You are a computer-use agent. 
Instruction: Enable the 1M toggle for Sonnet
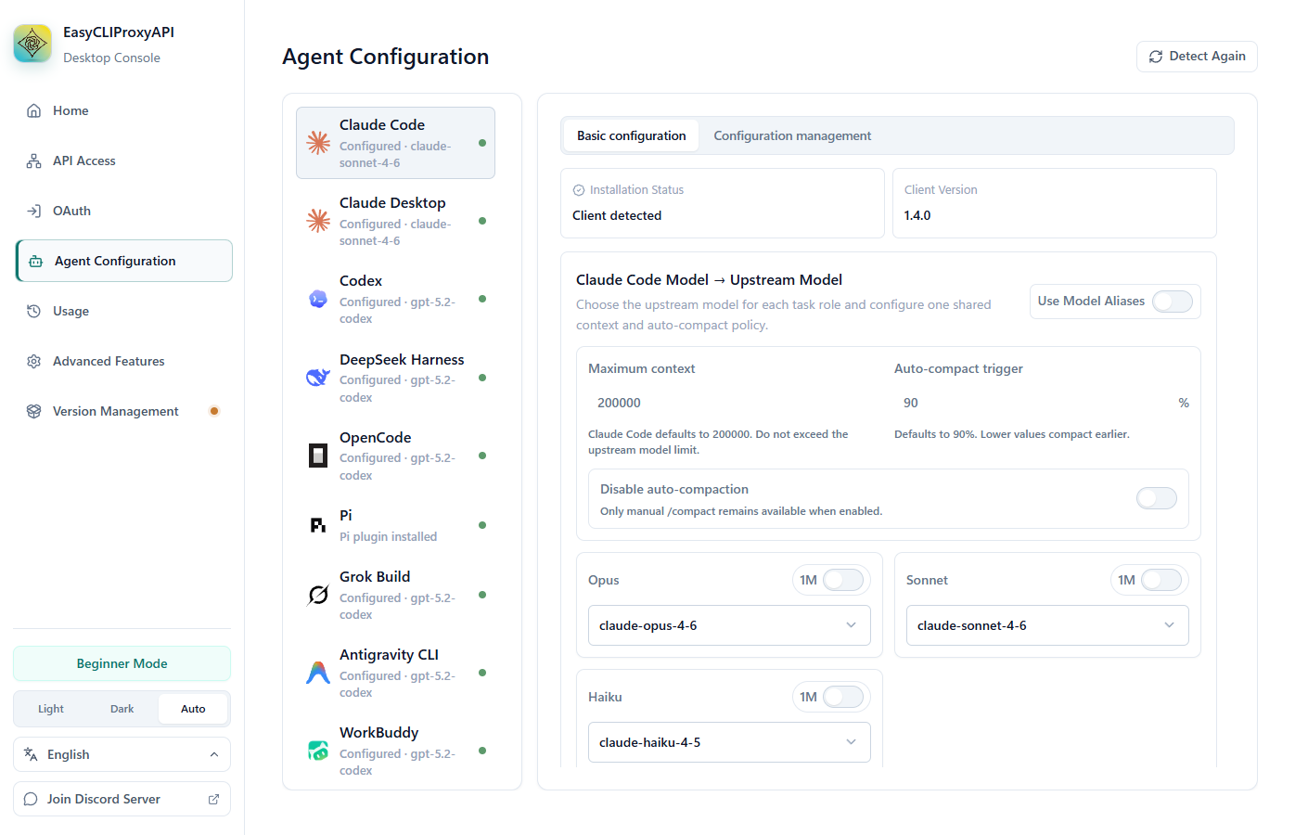(1161, 580)
